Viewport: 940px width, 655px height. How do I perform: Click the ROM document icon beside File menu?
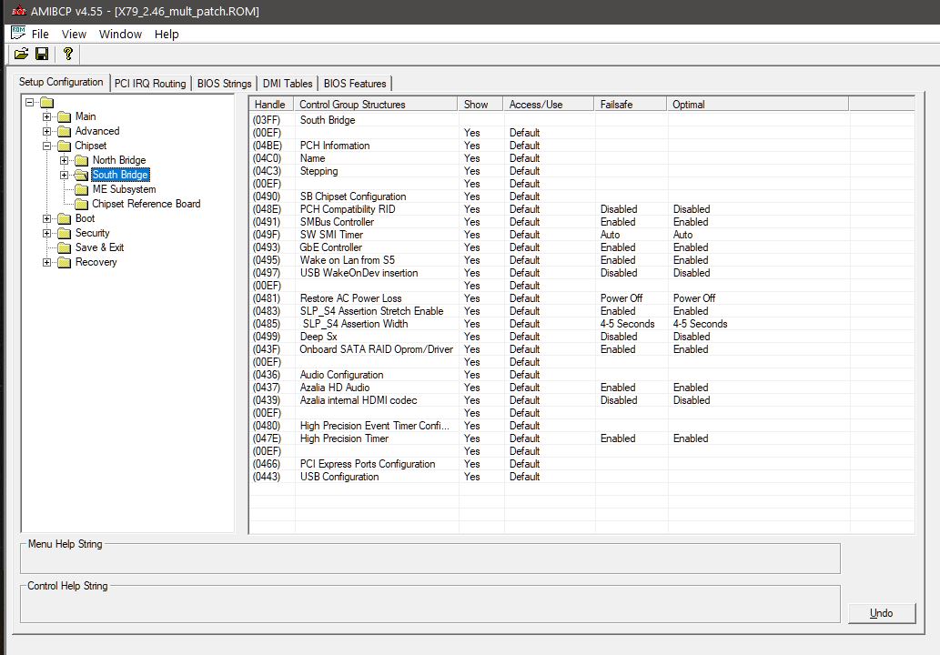tap(18, 33)
